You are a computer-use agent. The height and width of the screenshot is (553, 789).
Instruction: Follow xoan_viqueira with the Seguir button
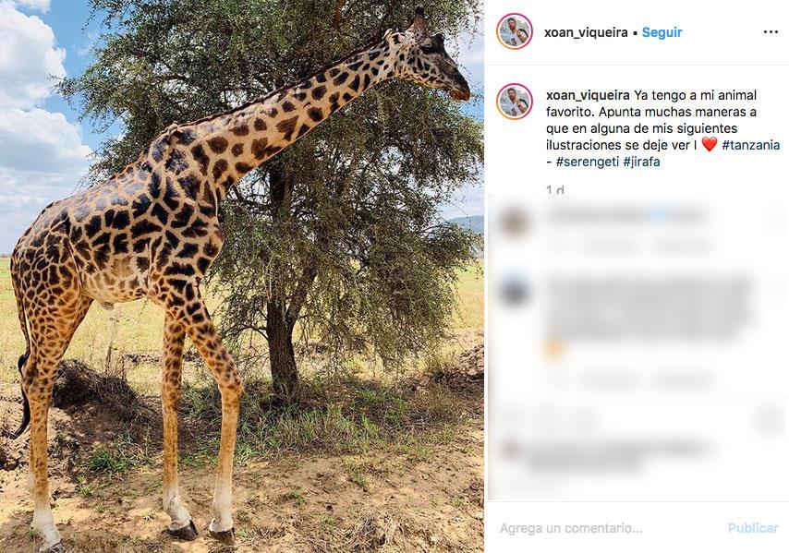click(x=662, y=32)
